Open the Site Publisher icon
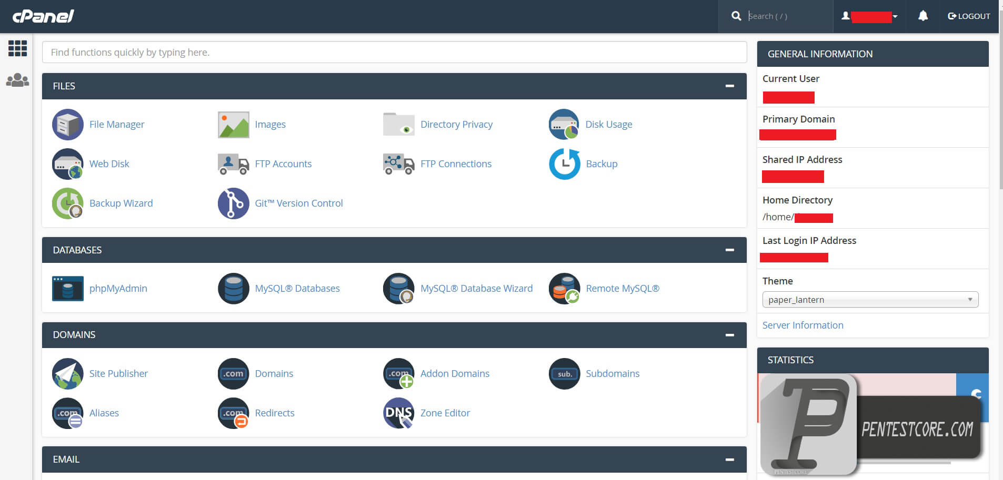This screenshot has height=480, width=1003. coord(68,374)
